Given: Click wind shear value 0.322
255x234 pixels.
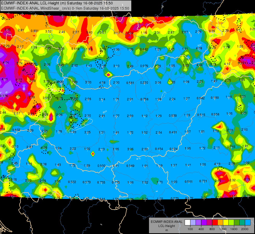Looking at the screenshot, I should (72, 182).
